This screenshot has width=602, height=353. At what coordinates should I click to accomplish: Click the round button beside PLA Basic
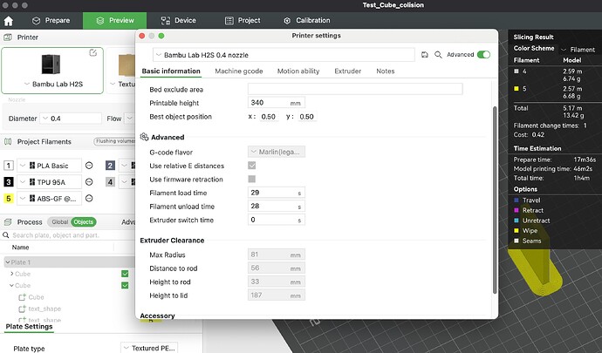point(89,166)
